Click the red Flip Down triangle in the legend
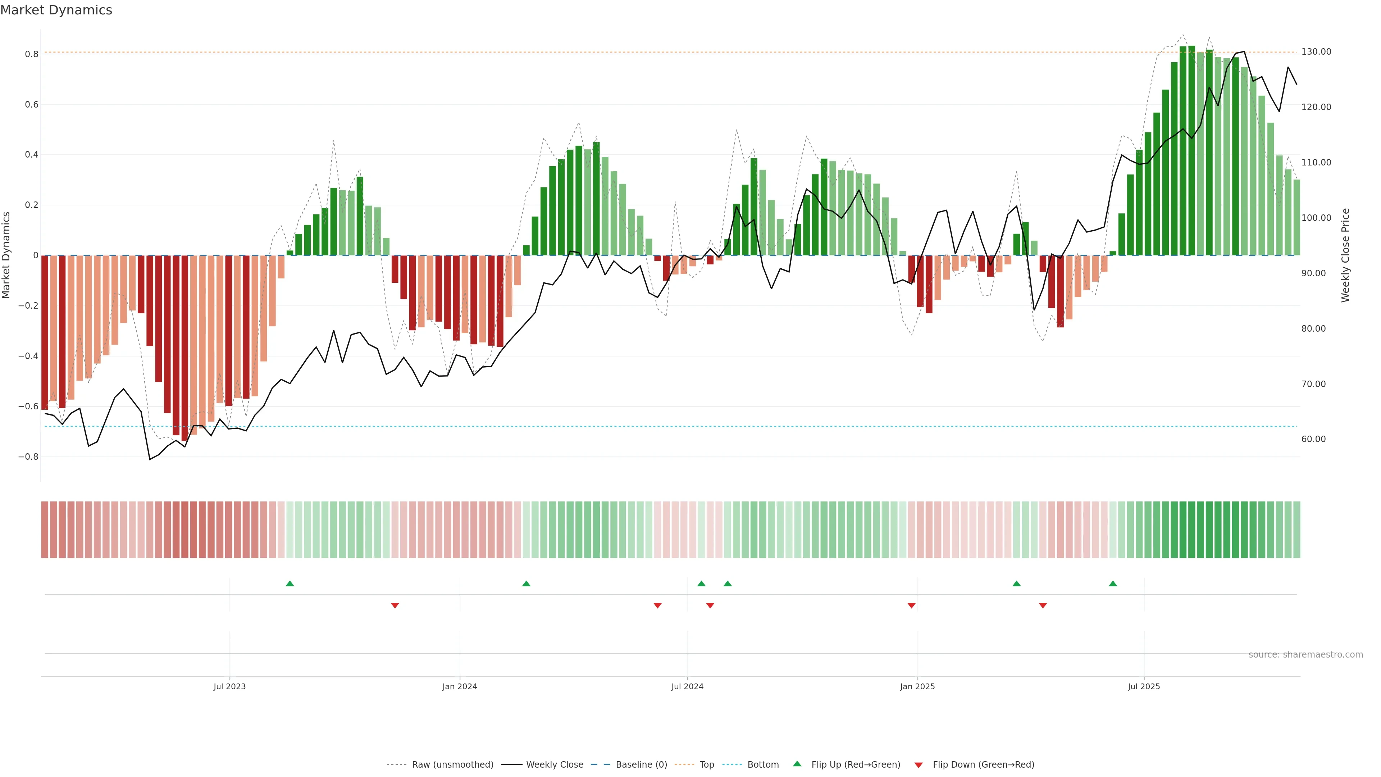The width and height of the screenshot is (1381, 777). (919, 765)
